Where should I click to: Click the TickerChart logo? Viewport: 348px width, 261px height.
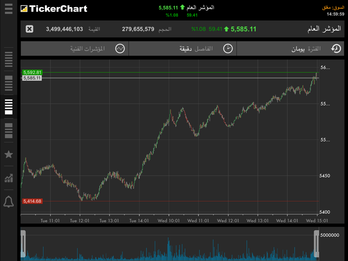coord(53,9)
